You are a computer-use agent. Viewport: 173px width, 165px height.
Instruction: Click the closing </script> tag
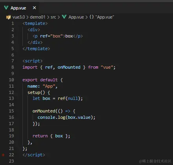coord(34,155)
